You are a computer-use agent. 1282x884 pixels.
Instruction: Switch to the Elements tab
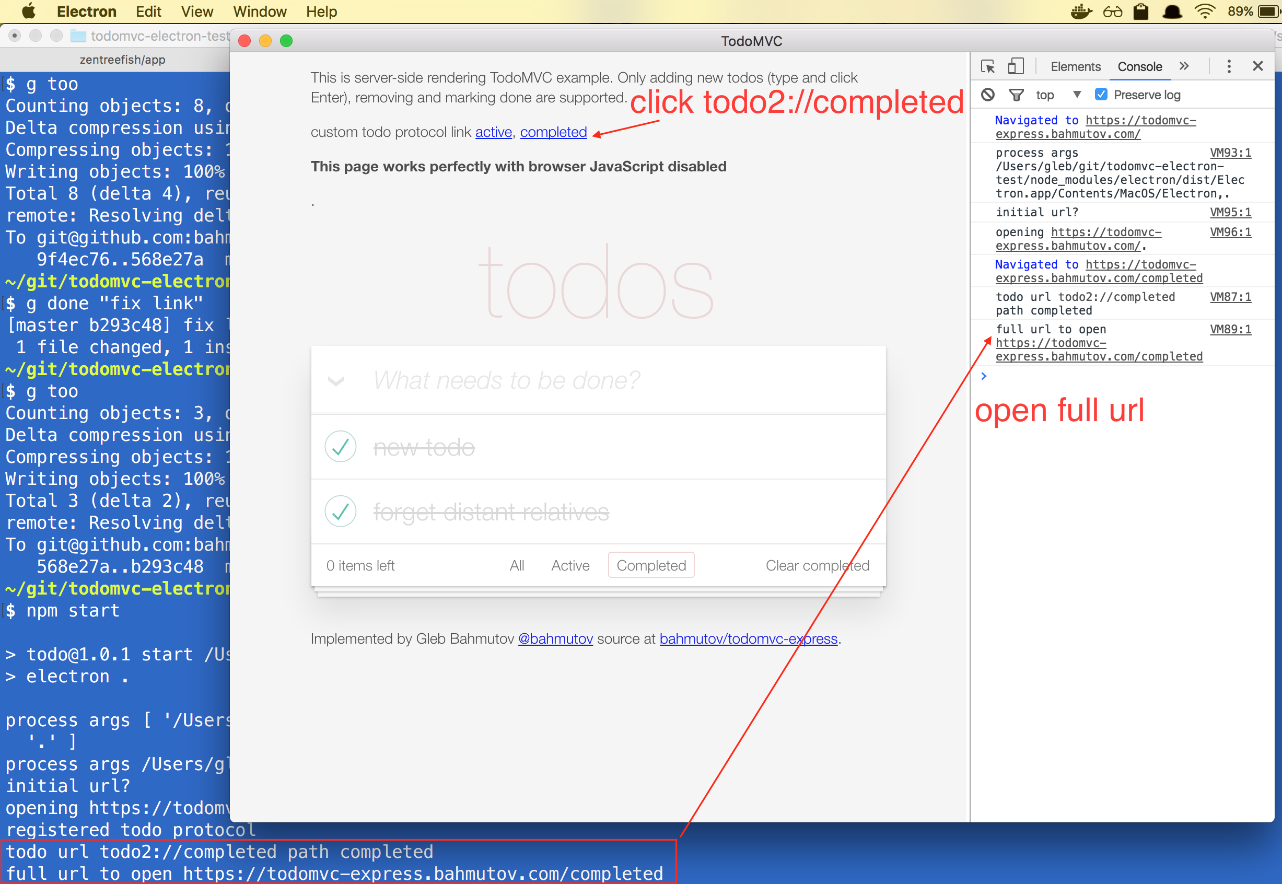point(1075,66)
